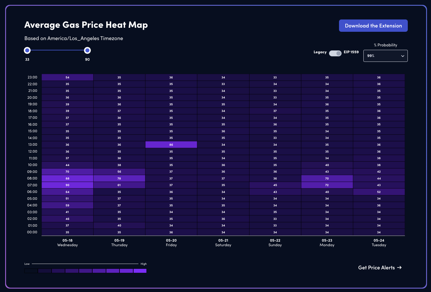Select the brightest purple swatch in the legend

140,271
